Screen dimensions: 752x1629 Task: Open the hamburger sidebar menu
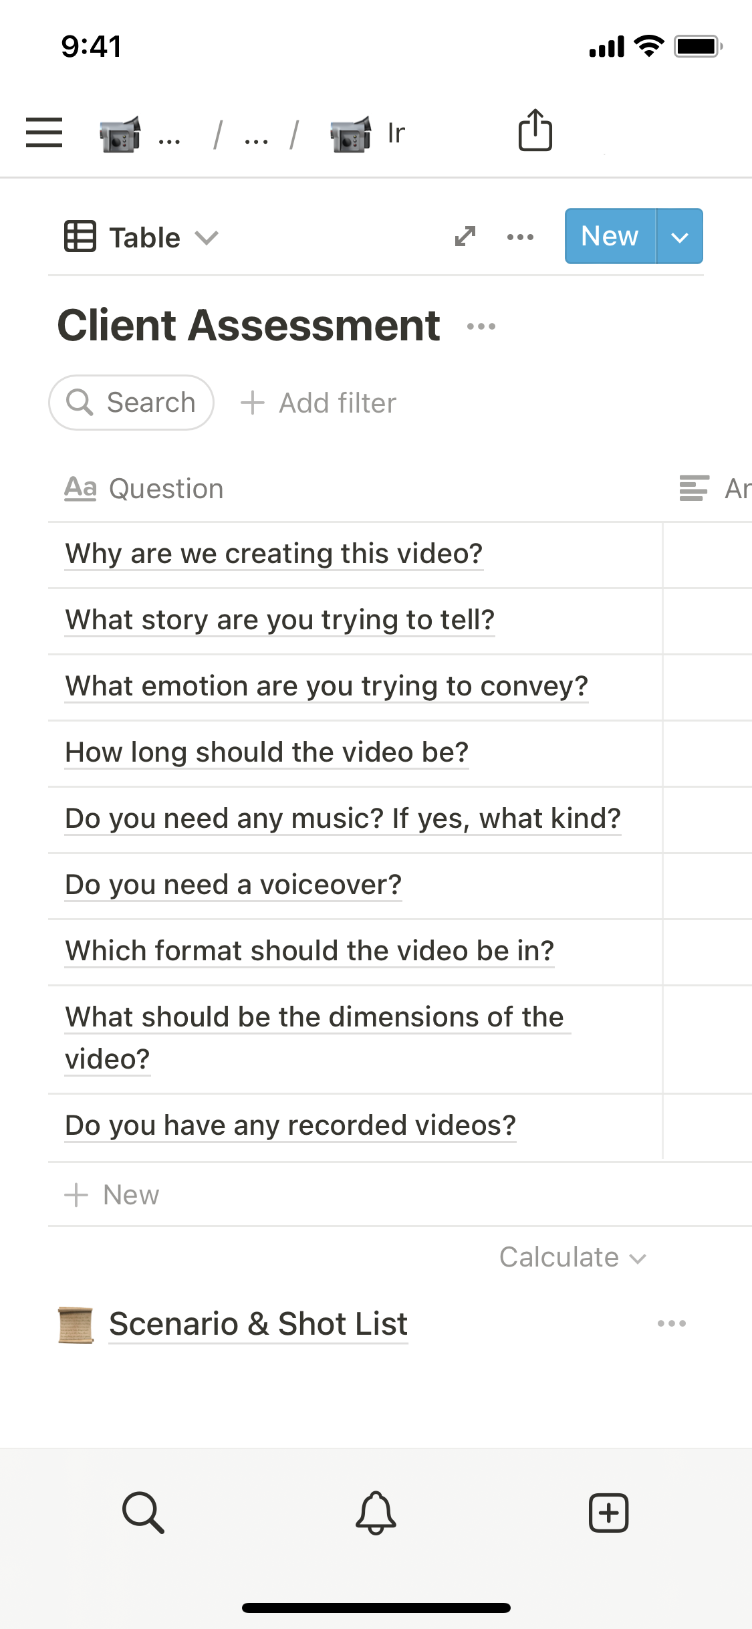click(x=44, y=132)
